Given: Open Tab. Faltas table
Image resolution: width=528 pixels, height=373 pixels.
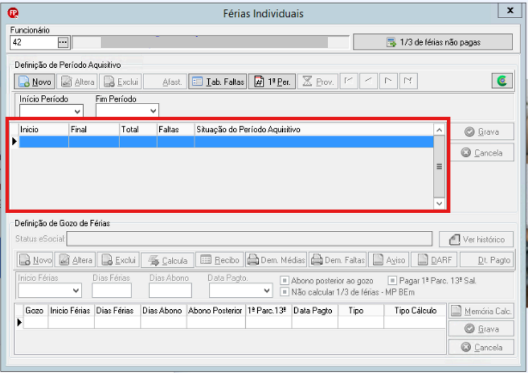Looking at the screenshot, I should [x=217, y=81].
